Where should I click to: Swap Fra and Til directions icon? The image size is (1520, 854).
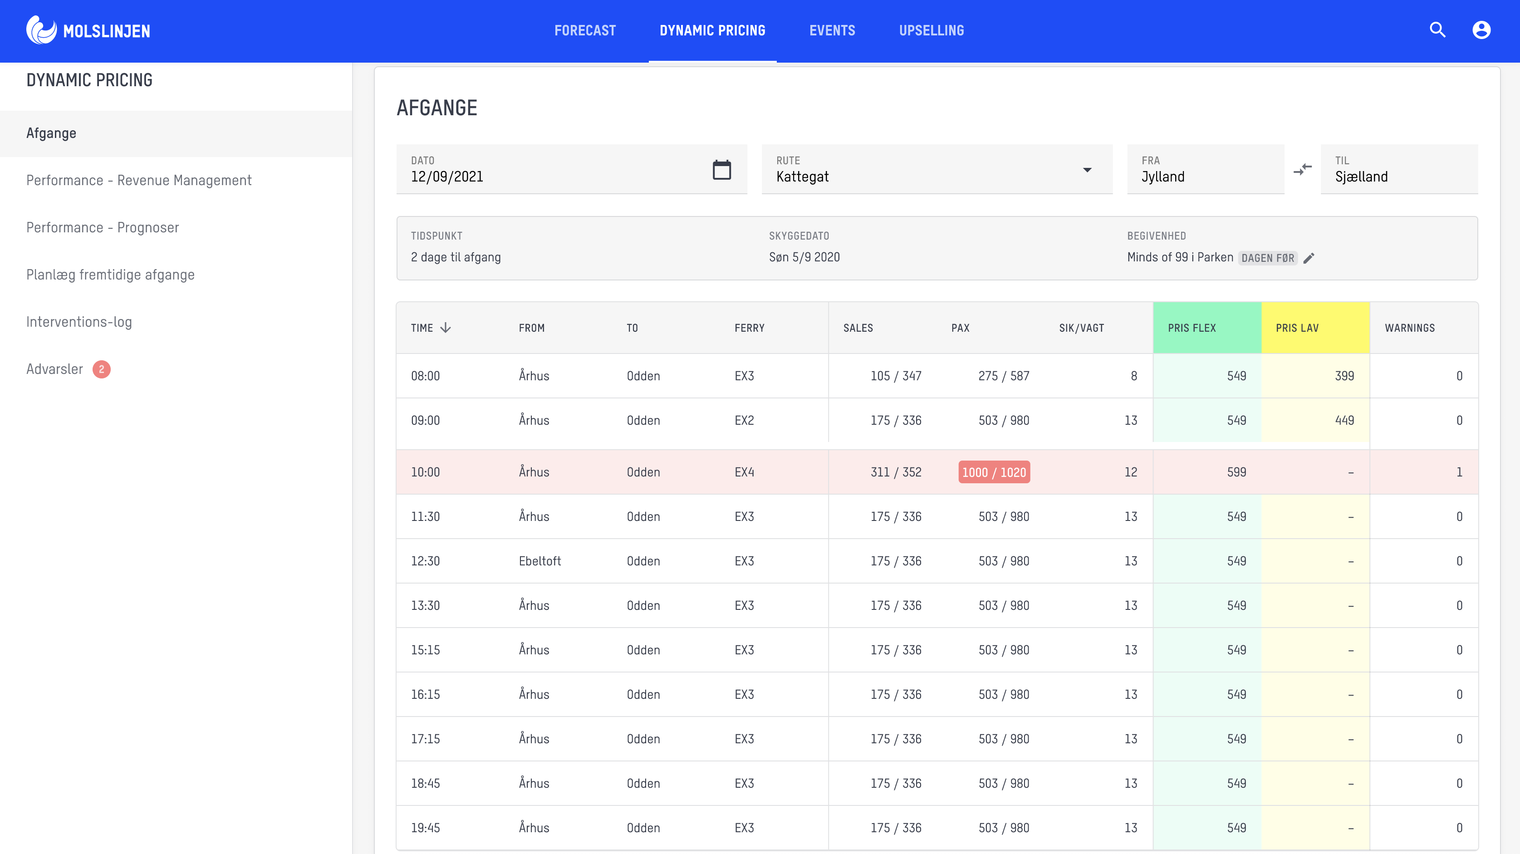1302,170
